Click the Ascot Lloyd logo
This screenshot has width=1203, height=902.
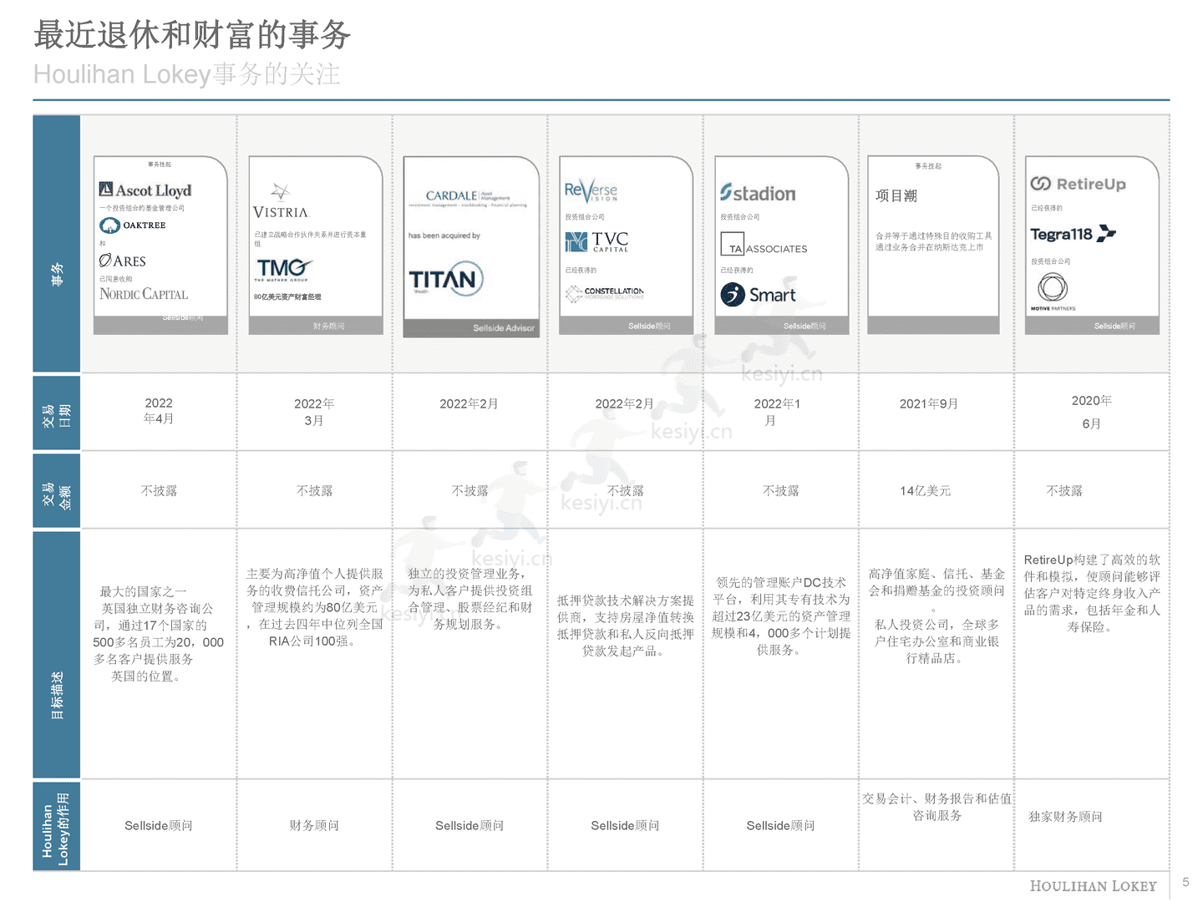click(145, 190)
